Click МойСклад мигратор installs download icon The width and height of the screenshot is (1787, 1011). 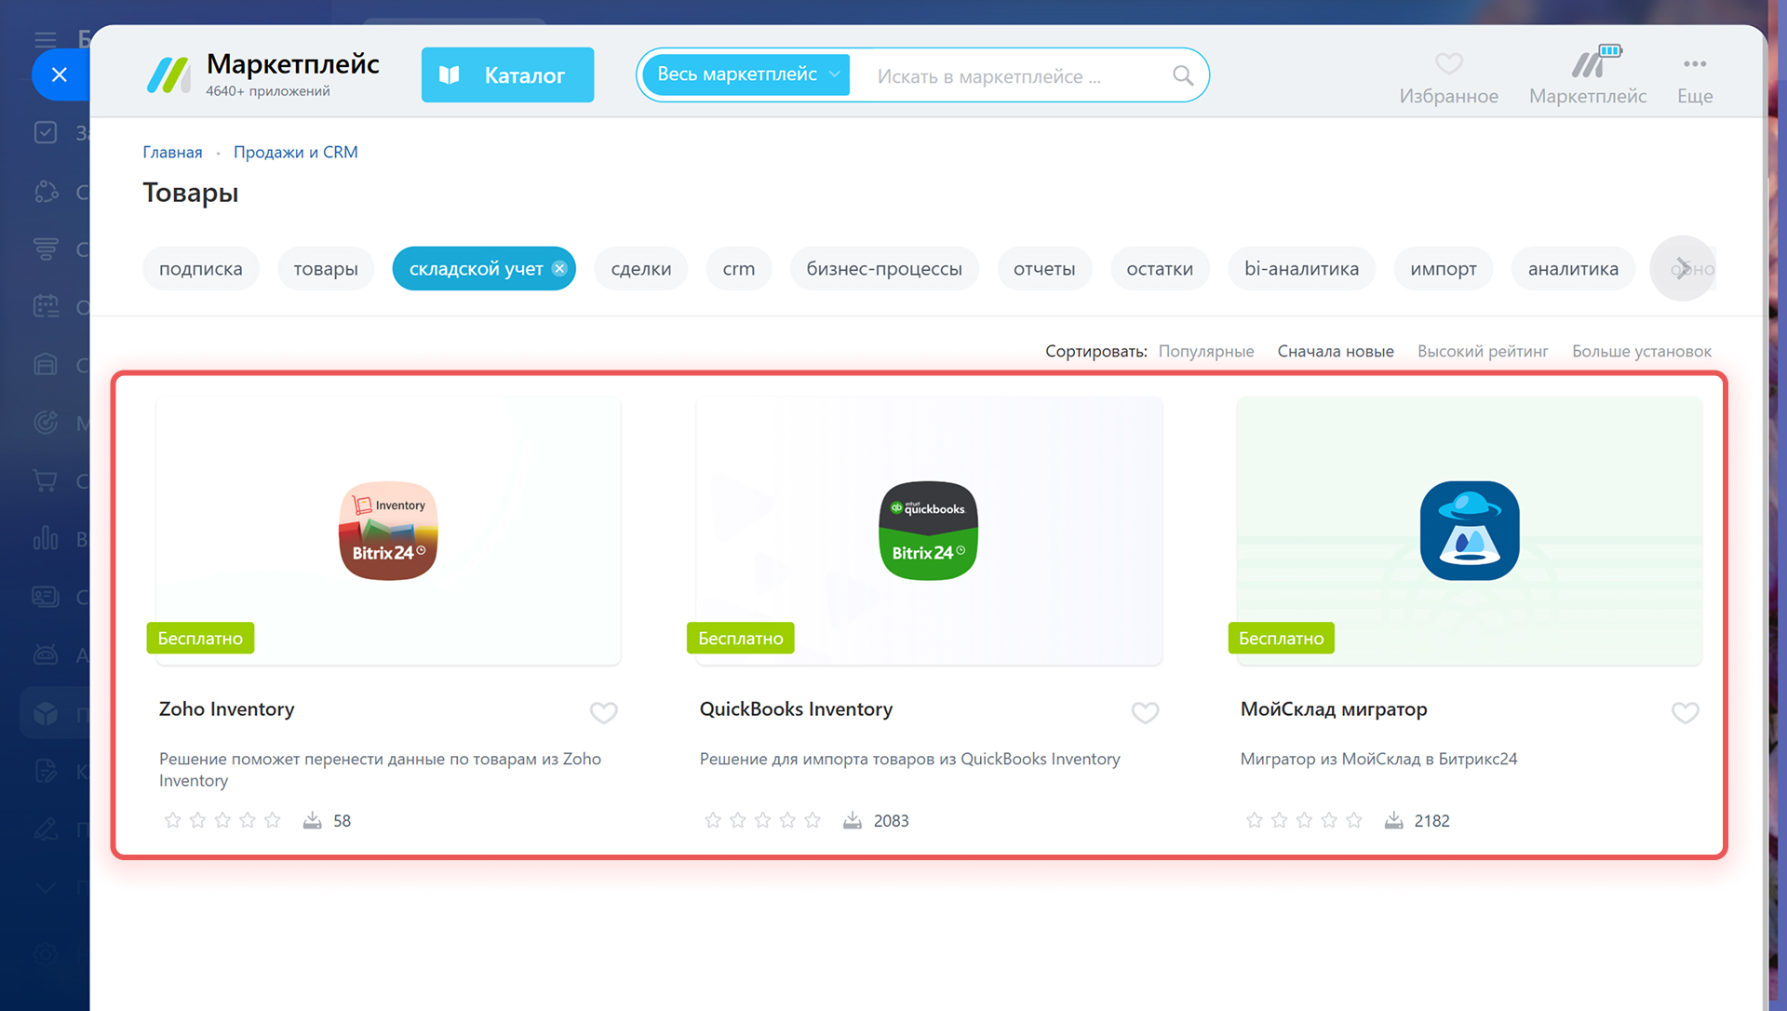tap(1393, 820)
